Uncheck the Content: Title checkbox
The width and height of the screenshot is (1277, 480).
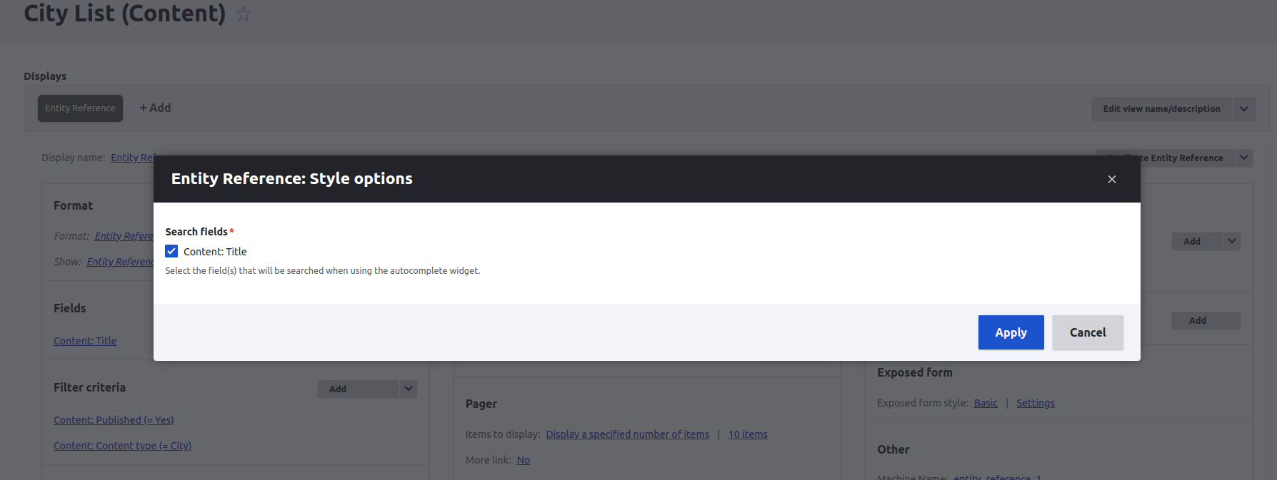click(171, 251)
